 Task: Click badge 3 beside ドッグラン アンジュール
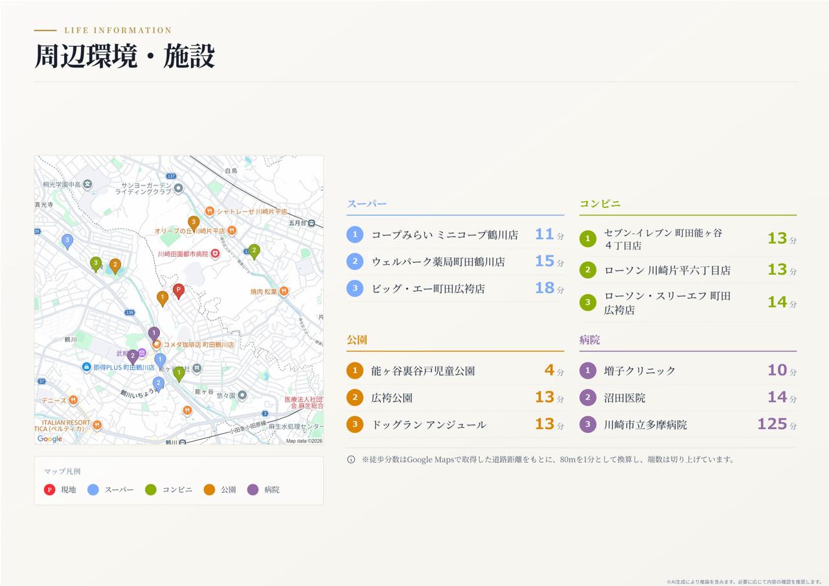pyautogui.click(x=355, y=425)
